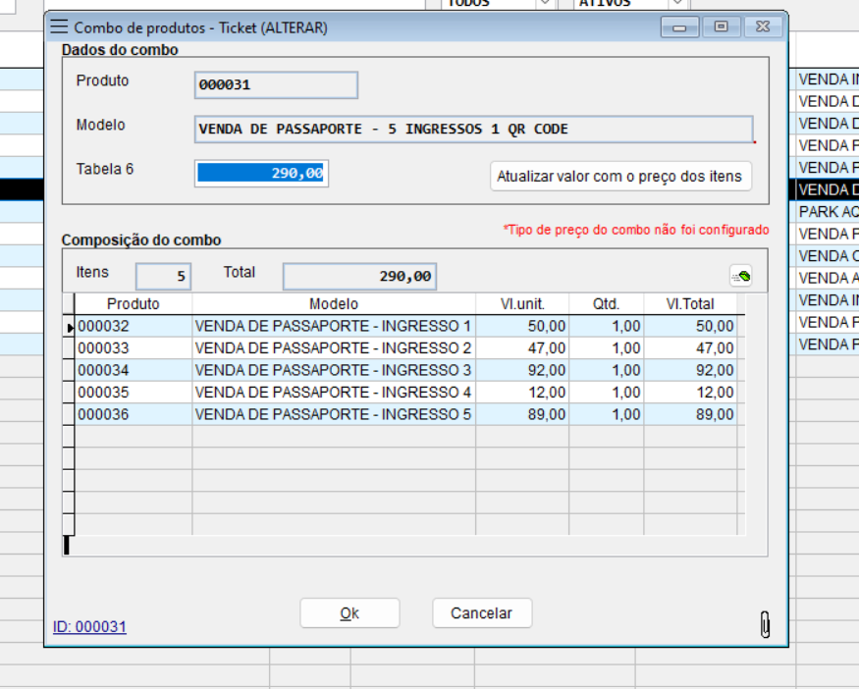This screenshot has height=689, width=859.
Task: Open the hamburger menu in the title bar
Action: point(60,27)
